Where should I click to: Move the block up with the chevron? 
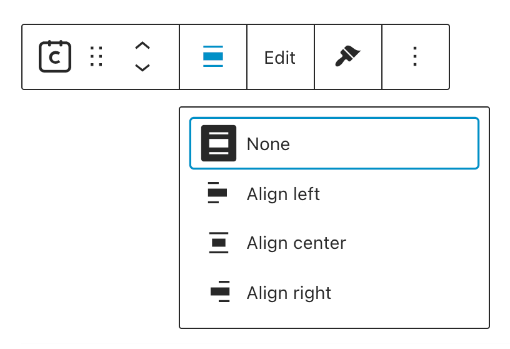tap(142, 46)
